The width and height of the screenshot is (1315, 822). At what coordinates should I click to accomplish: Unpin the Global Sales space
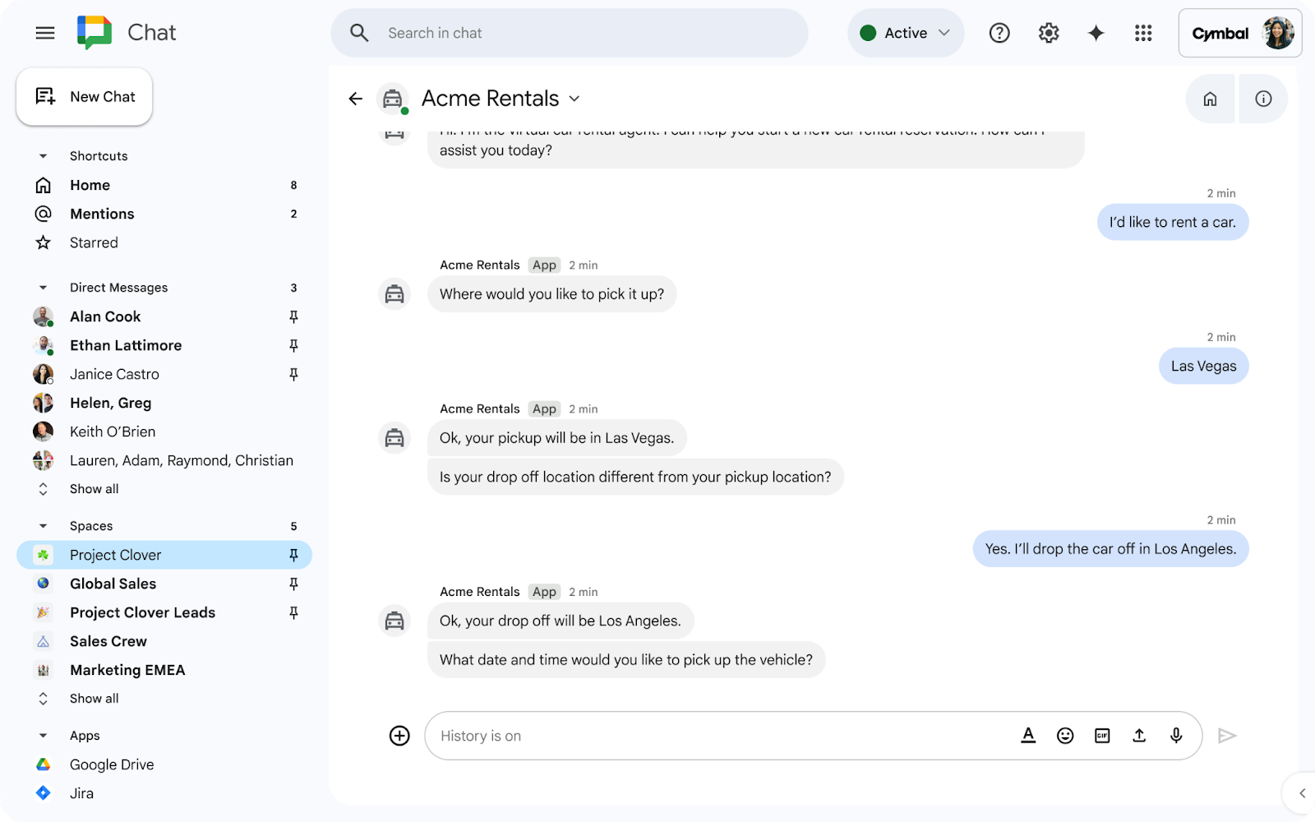pos(293,584)
